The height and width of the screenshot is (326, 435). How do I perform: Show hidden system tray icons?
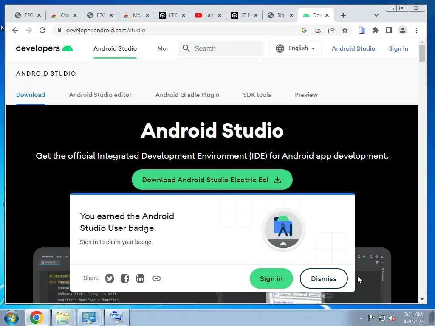[x=361, y=318]
